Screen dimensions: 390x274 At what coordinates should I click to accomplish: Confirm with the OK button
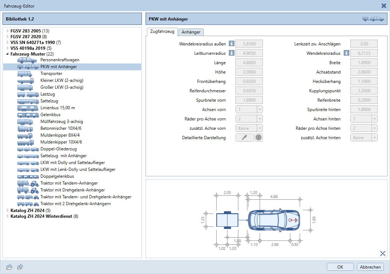340,267
